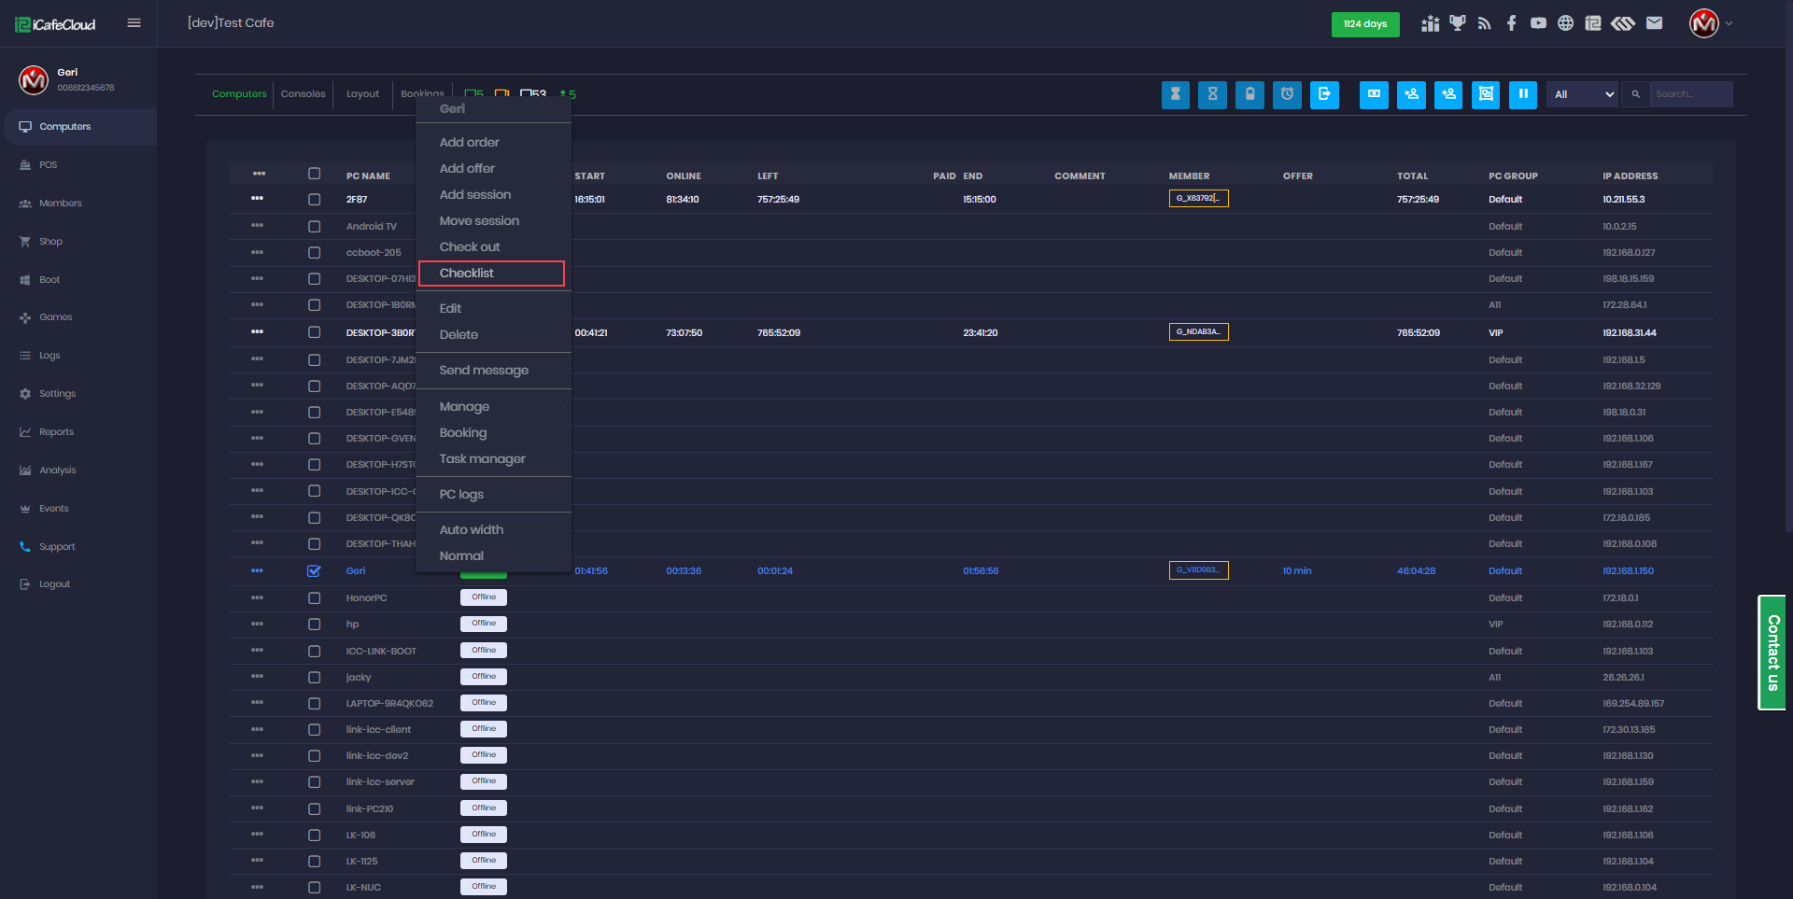
Task: Click the trophy icon in the top bar
Action: point(1457,23)
